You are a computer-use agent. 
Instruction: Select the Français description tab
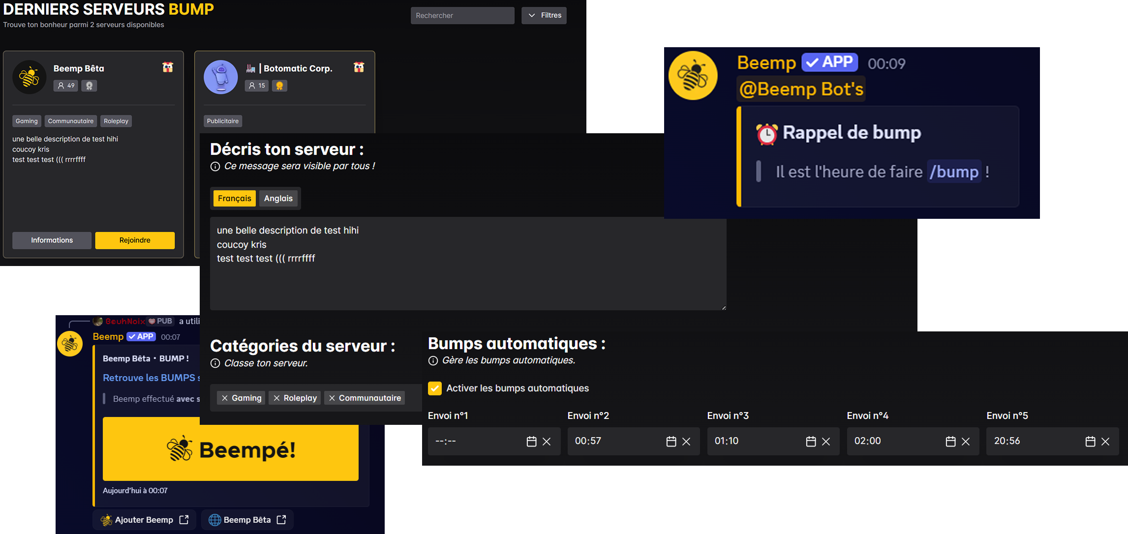pos(234,198)
